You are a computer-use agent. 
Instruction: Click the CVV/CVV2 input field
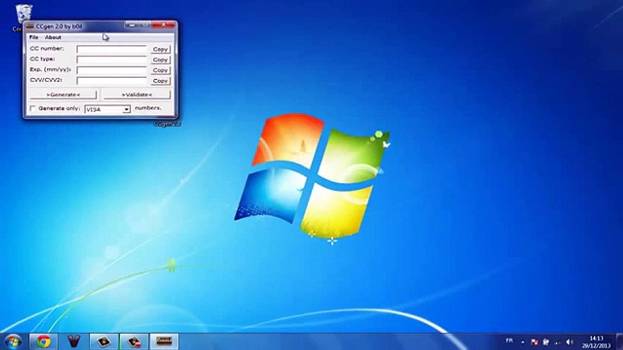tap(111, 81)
